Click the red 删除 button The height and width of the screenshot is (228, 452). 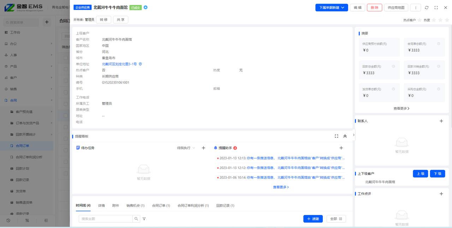375,7
